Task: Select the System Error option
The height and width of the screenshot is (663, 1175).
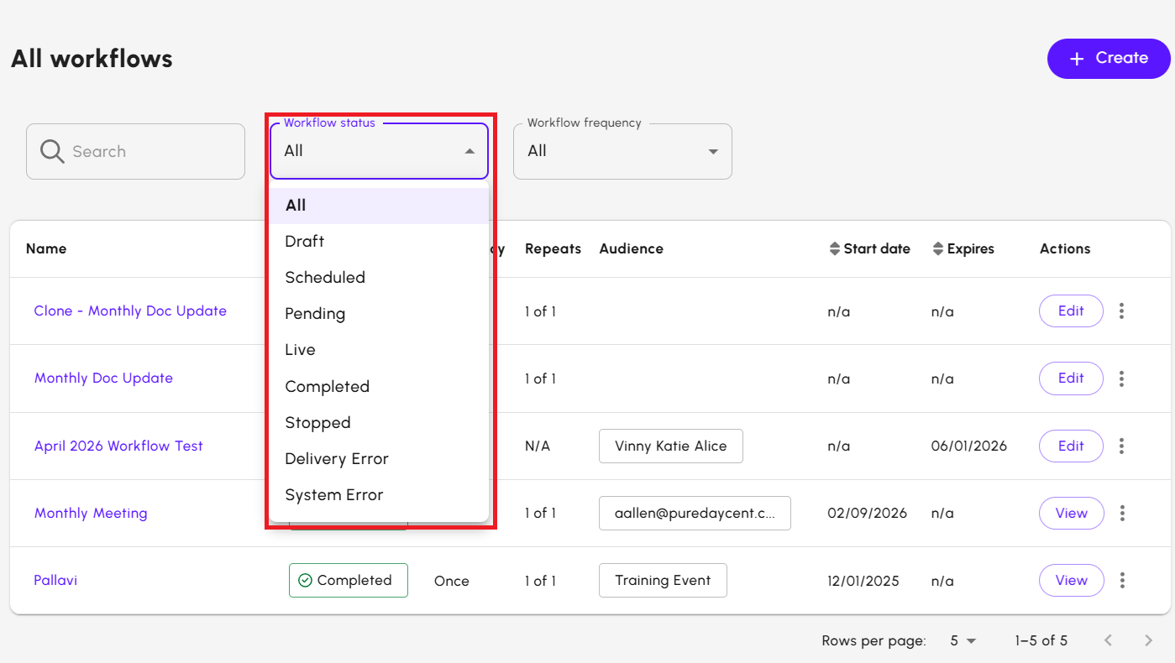Action: (334, 494)
